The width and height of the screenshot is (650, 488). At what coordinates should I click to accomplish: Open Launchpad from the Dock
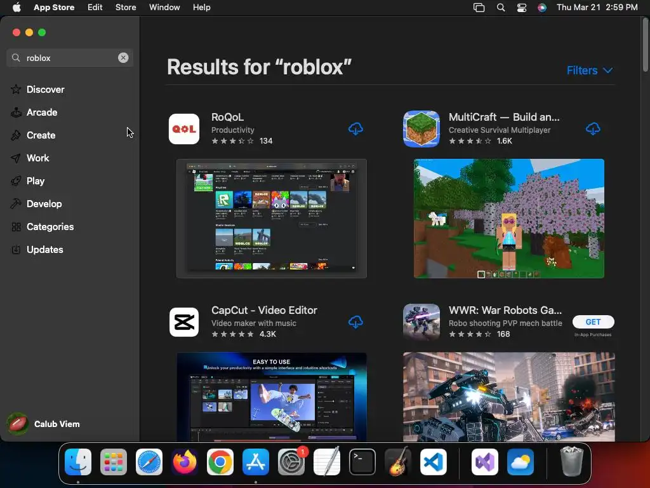[114, 462]
